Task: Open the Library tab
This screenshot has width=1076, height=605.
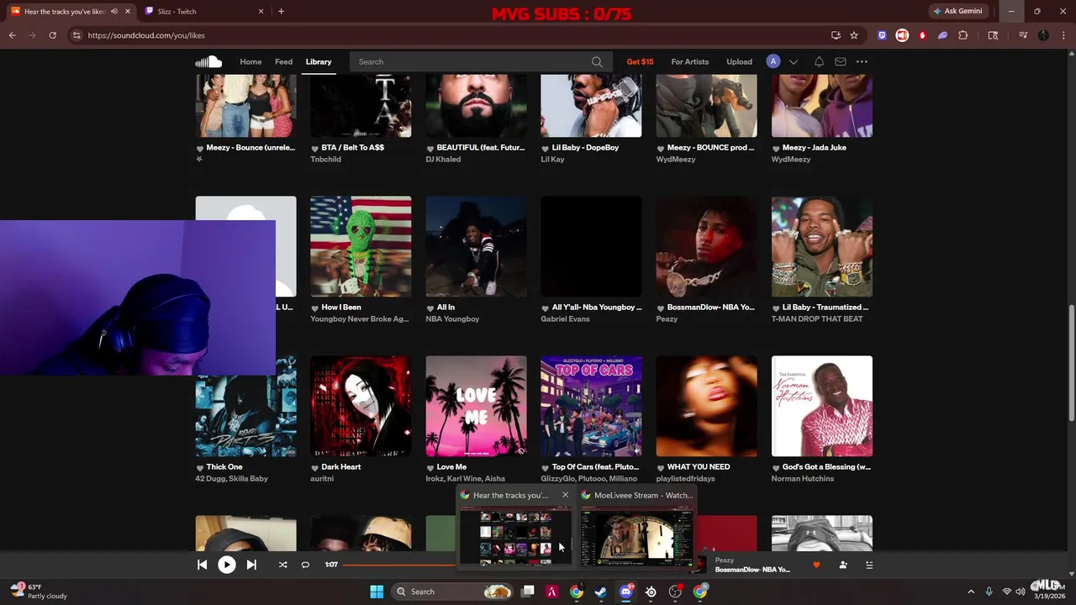Action: [x=319, y=61]
